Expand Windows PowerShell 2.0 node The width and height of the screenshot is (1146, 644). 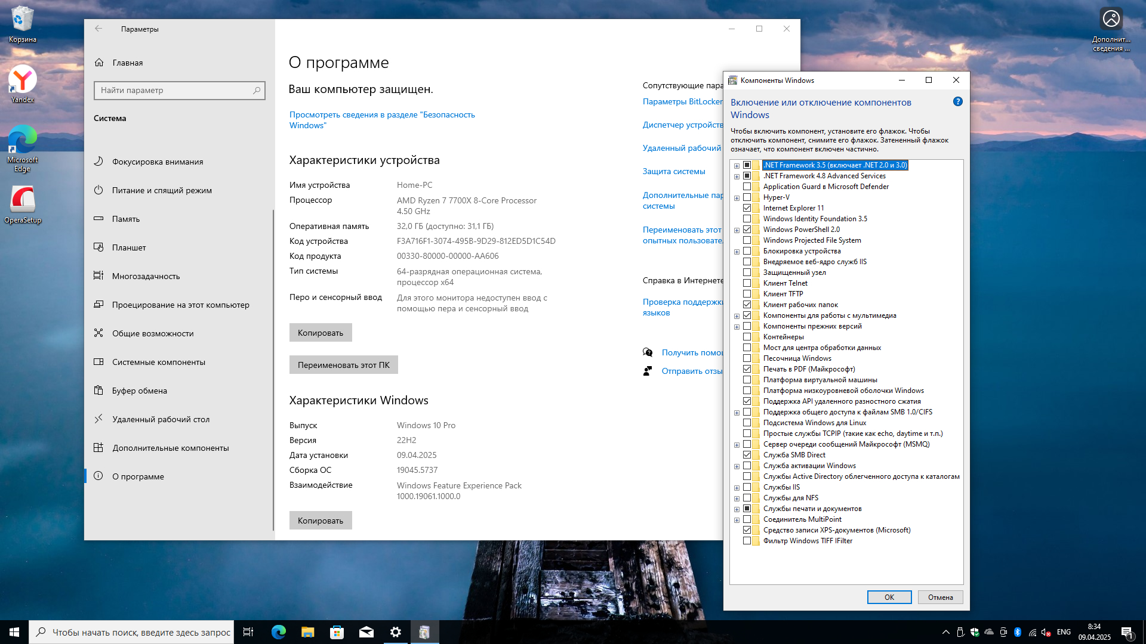pos(737,230)
